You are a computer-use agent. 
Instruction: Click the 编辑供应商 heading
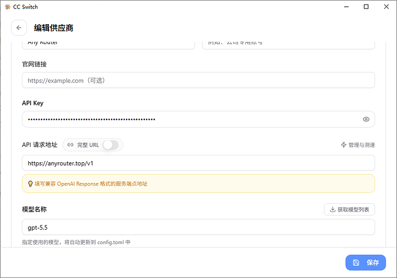click(54, 28)
